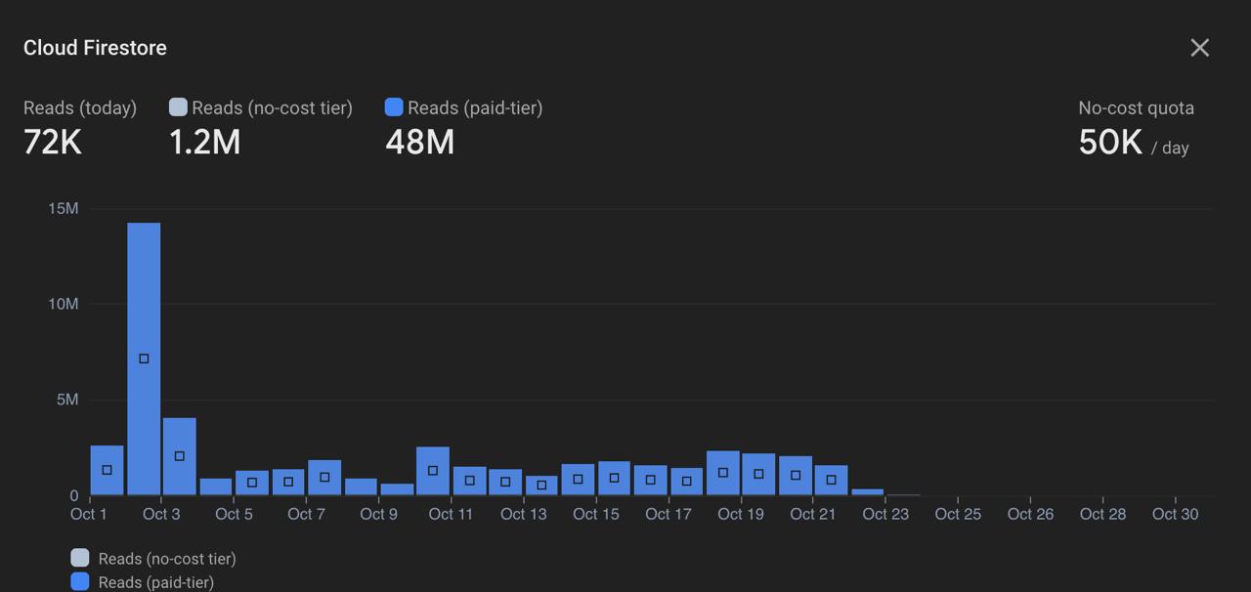
Task: Click "Reads (no-cost tier)" text above 1.2M
Action: point(273,107)
